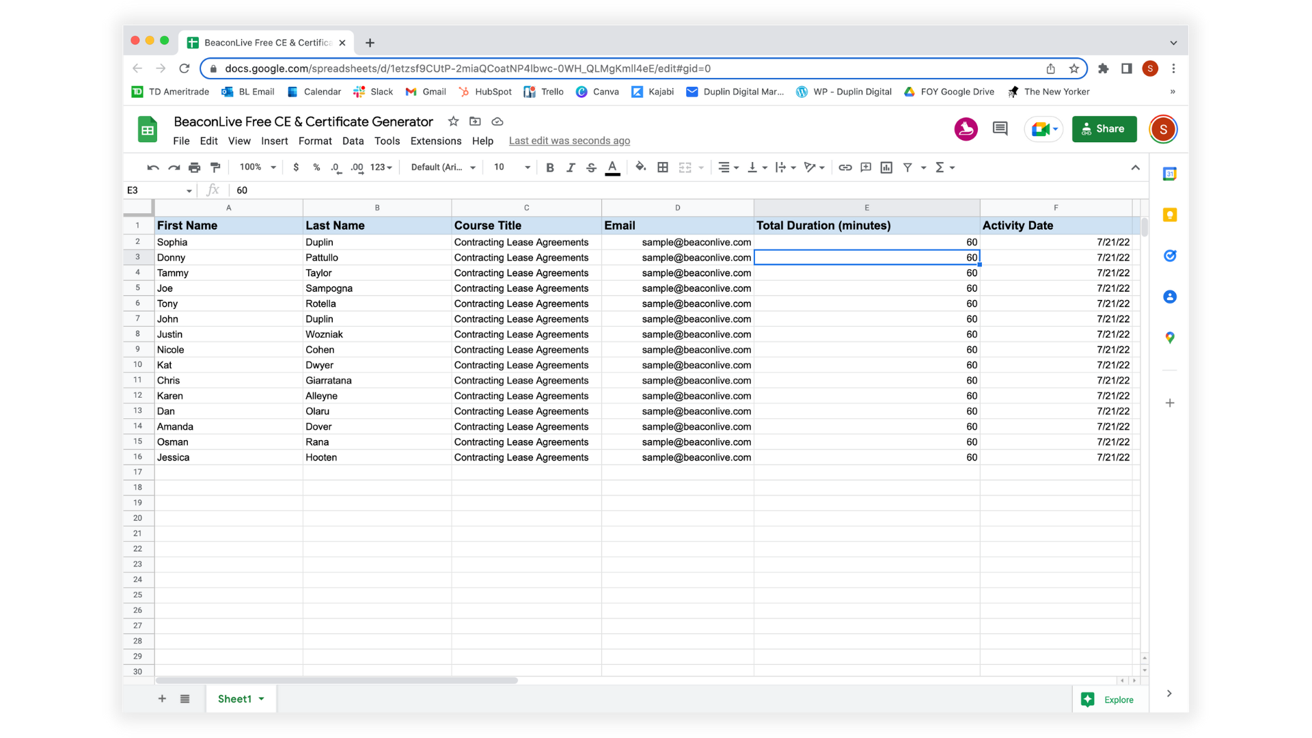Open the Borders tool
The image size is (1312, 738).
click(663, 167)
